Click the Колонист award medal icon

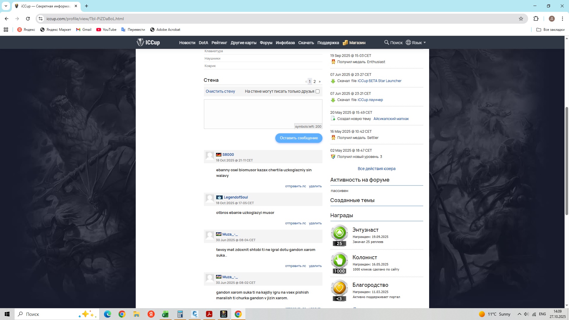(339, 260)
